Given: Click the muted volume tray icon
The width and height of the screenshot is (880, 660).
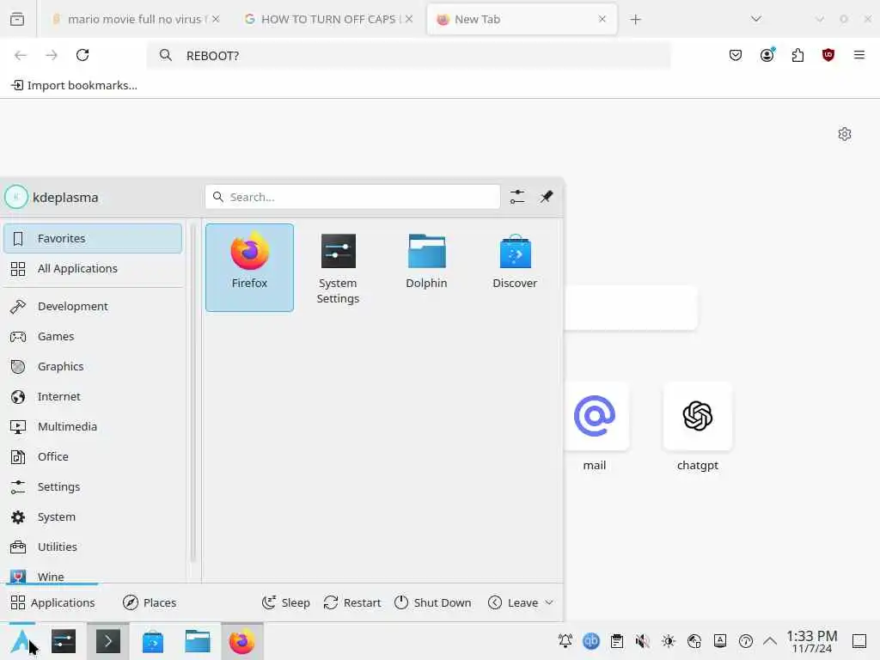Looking at the screenshot, I should click(x=643, y=641).
